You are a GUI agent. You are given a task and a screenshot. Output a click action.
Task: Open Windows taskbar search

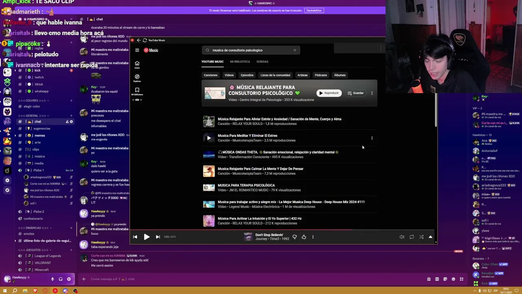(x=15, y=291)
